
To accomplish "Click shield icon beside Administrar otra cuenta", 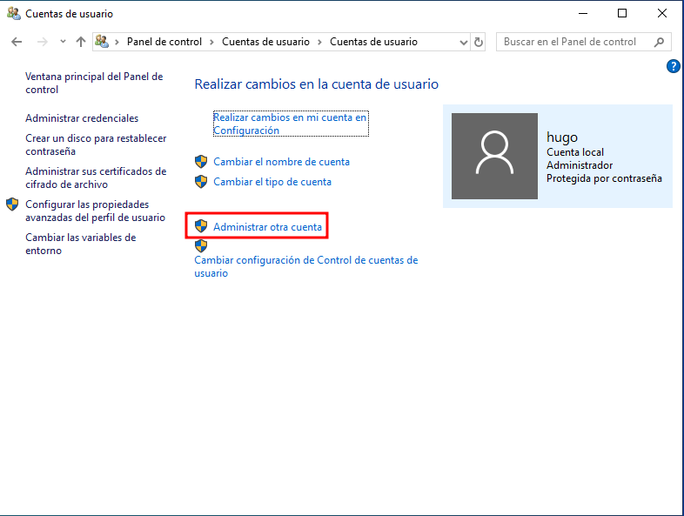I will [x=201, y=227].
